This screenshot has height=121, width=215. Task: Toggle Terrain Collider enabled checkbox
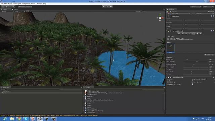click(x=170, y=78)
